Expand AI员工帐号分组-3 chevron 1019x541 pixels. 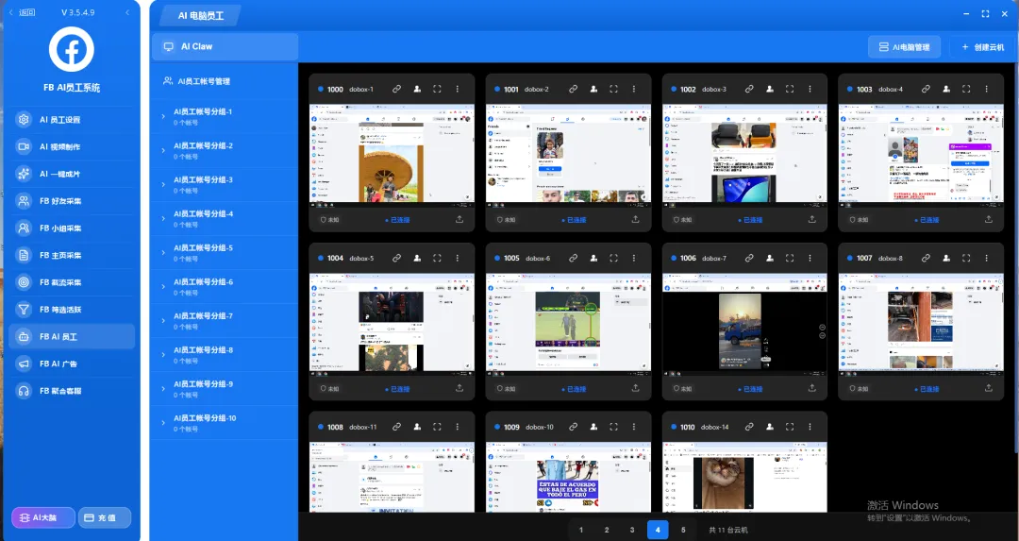163,185
